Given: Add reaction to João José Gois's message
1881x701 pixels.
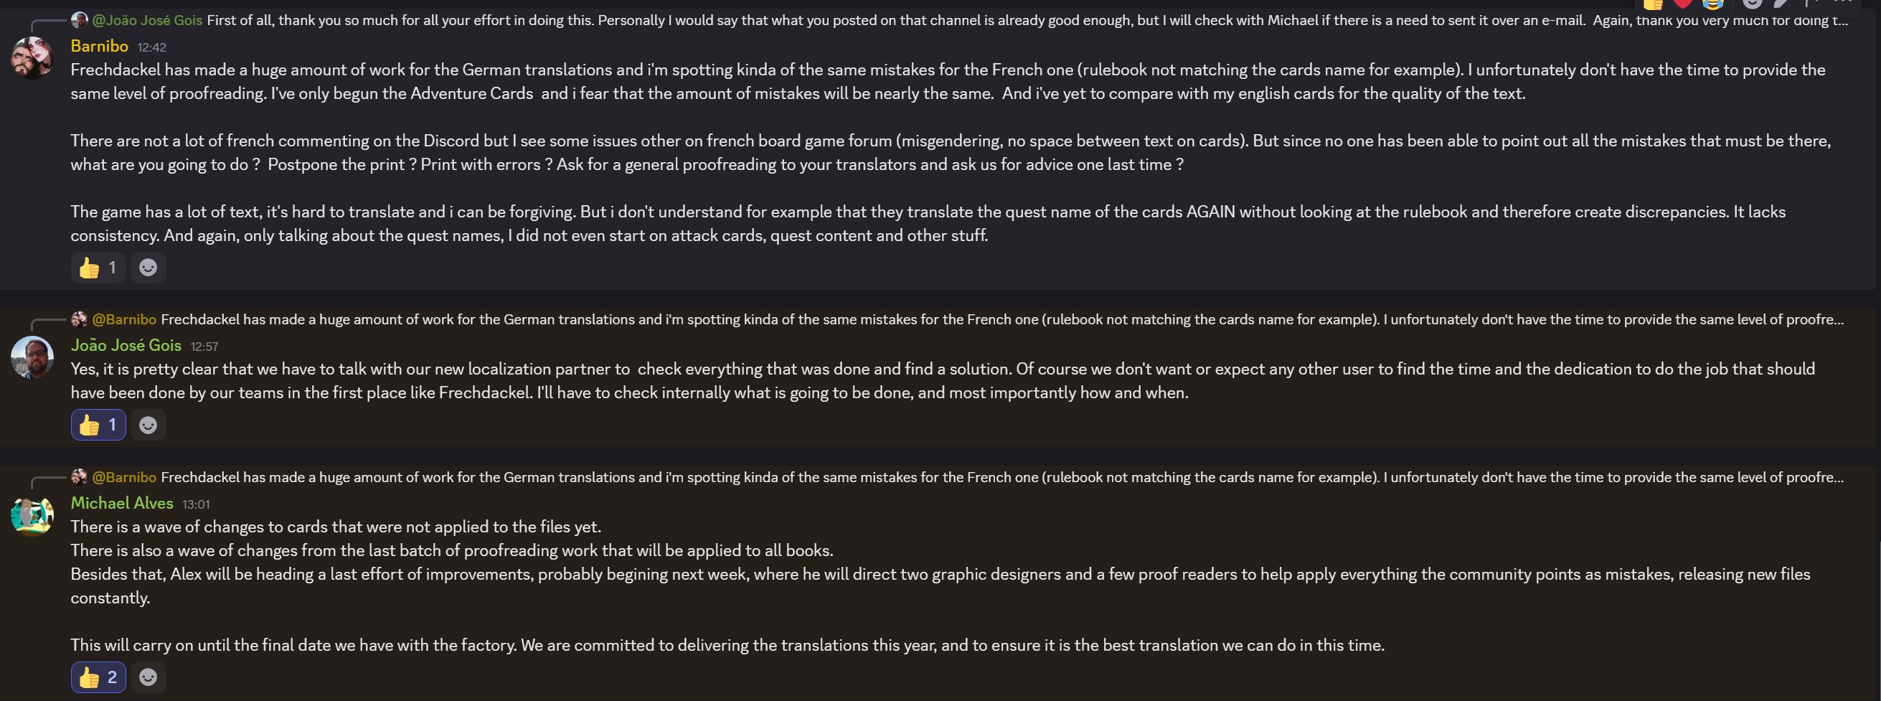Looking at the screenshot, I should point(148,425).
